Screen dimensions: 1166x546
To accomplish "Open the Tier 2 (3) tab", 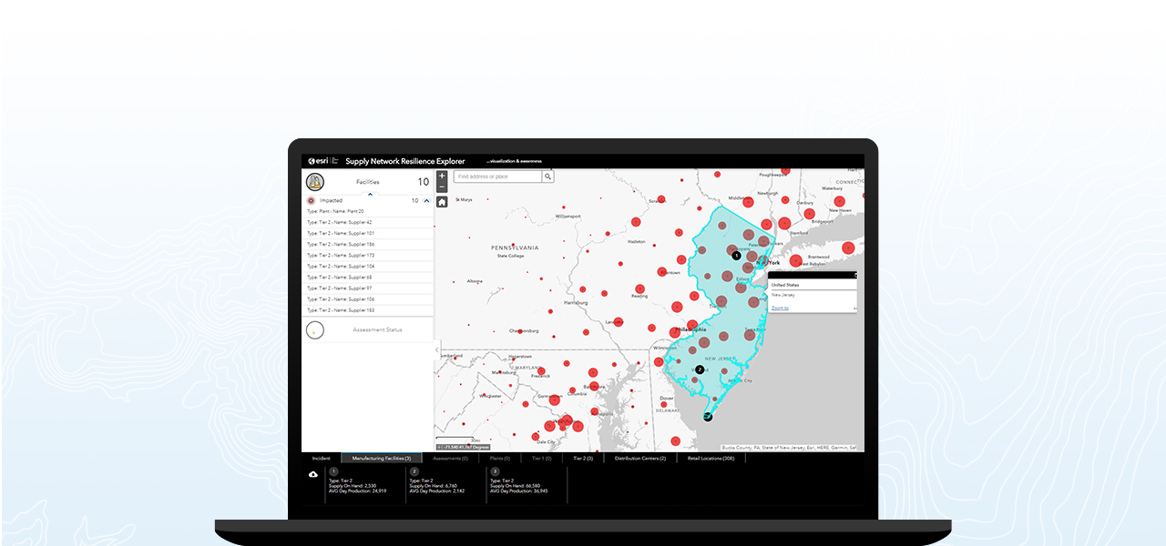I will 583,459.
